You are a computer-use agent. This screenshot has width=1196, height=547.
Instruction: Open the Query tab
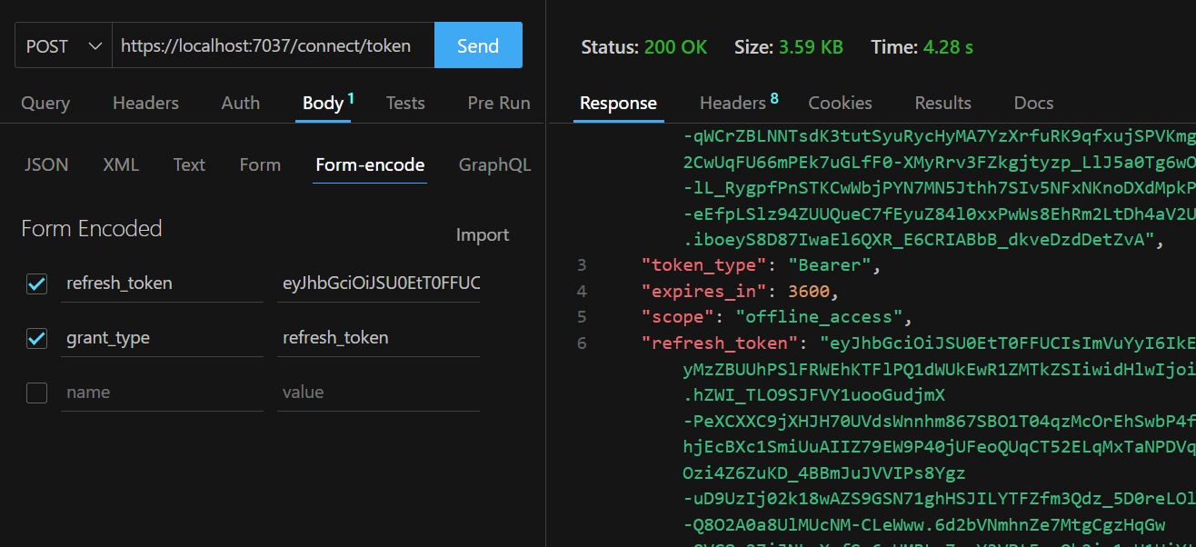45,103
